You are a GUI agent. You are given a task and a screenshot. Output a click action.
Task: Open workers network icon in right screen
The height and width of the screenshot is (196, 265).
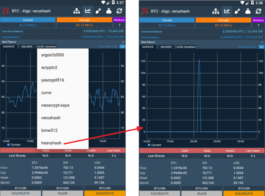click(216, 11)
